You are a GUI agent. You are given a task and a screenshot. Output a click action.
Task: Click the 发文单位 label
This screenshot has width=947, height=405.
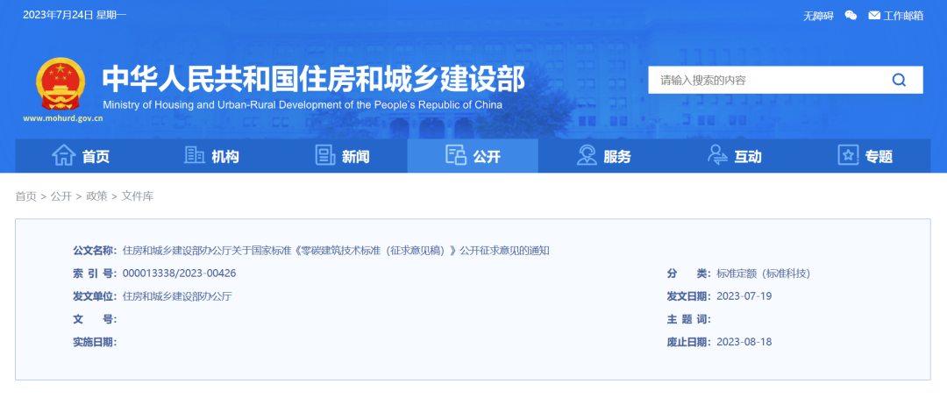95,296
